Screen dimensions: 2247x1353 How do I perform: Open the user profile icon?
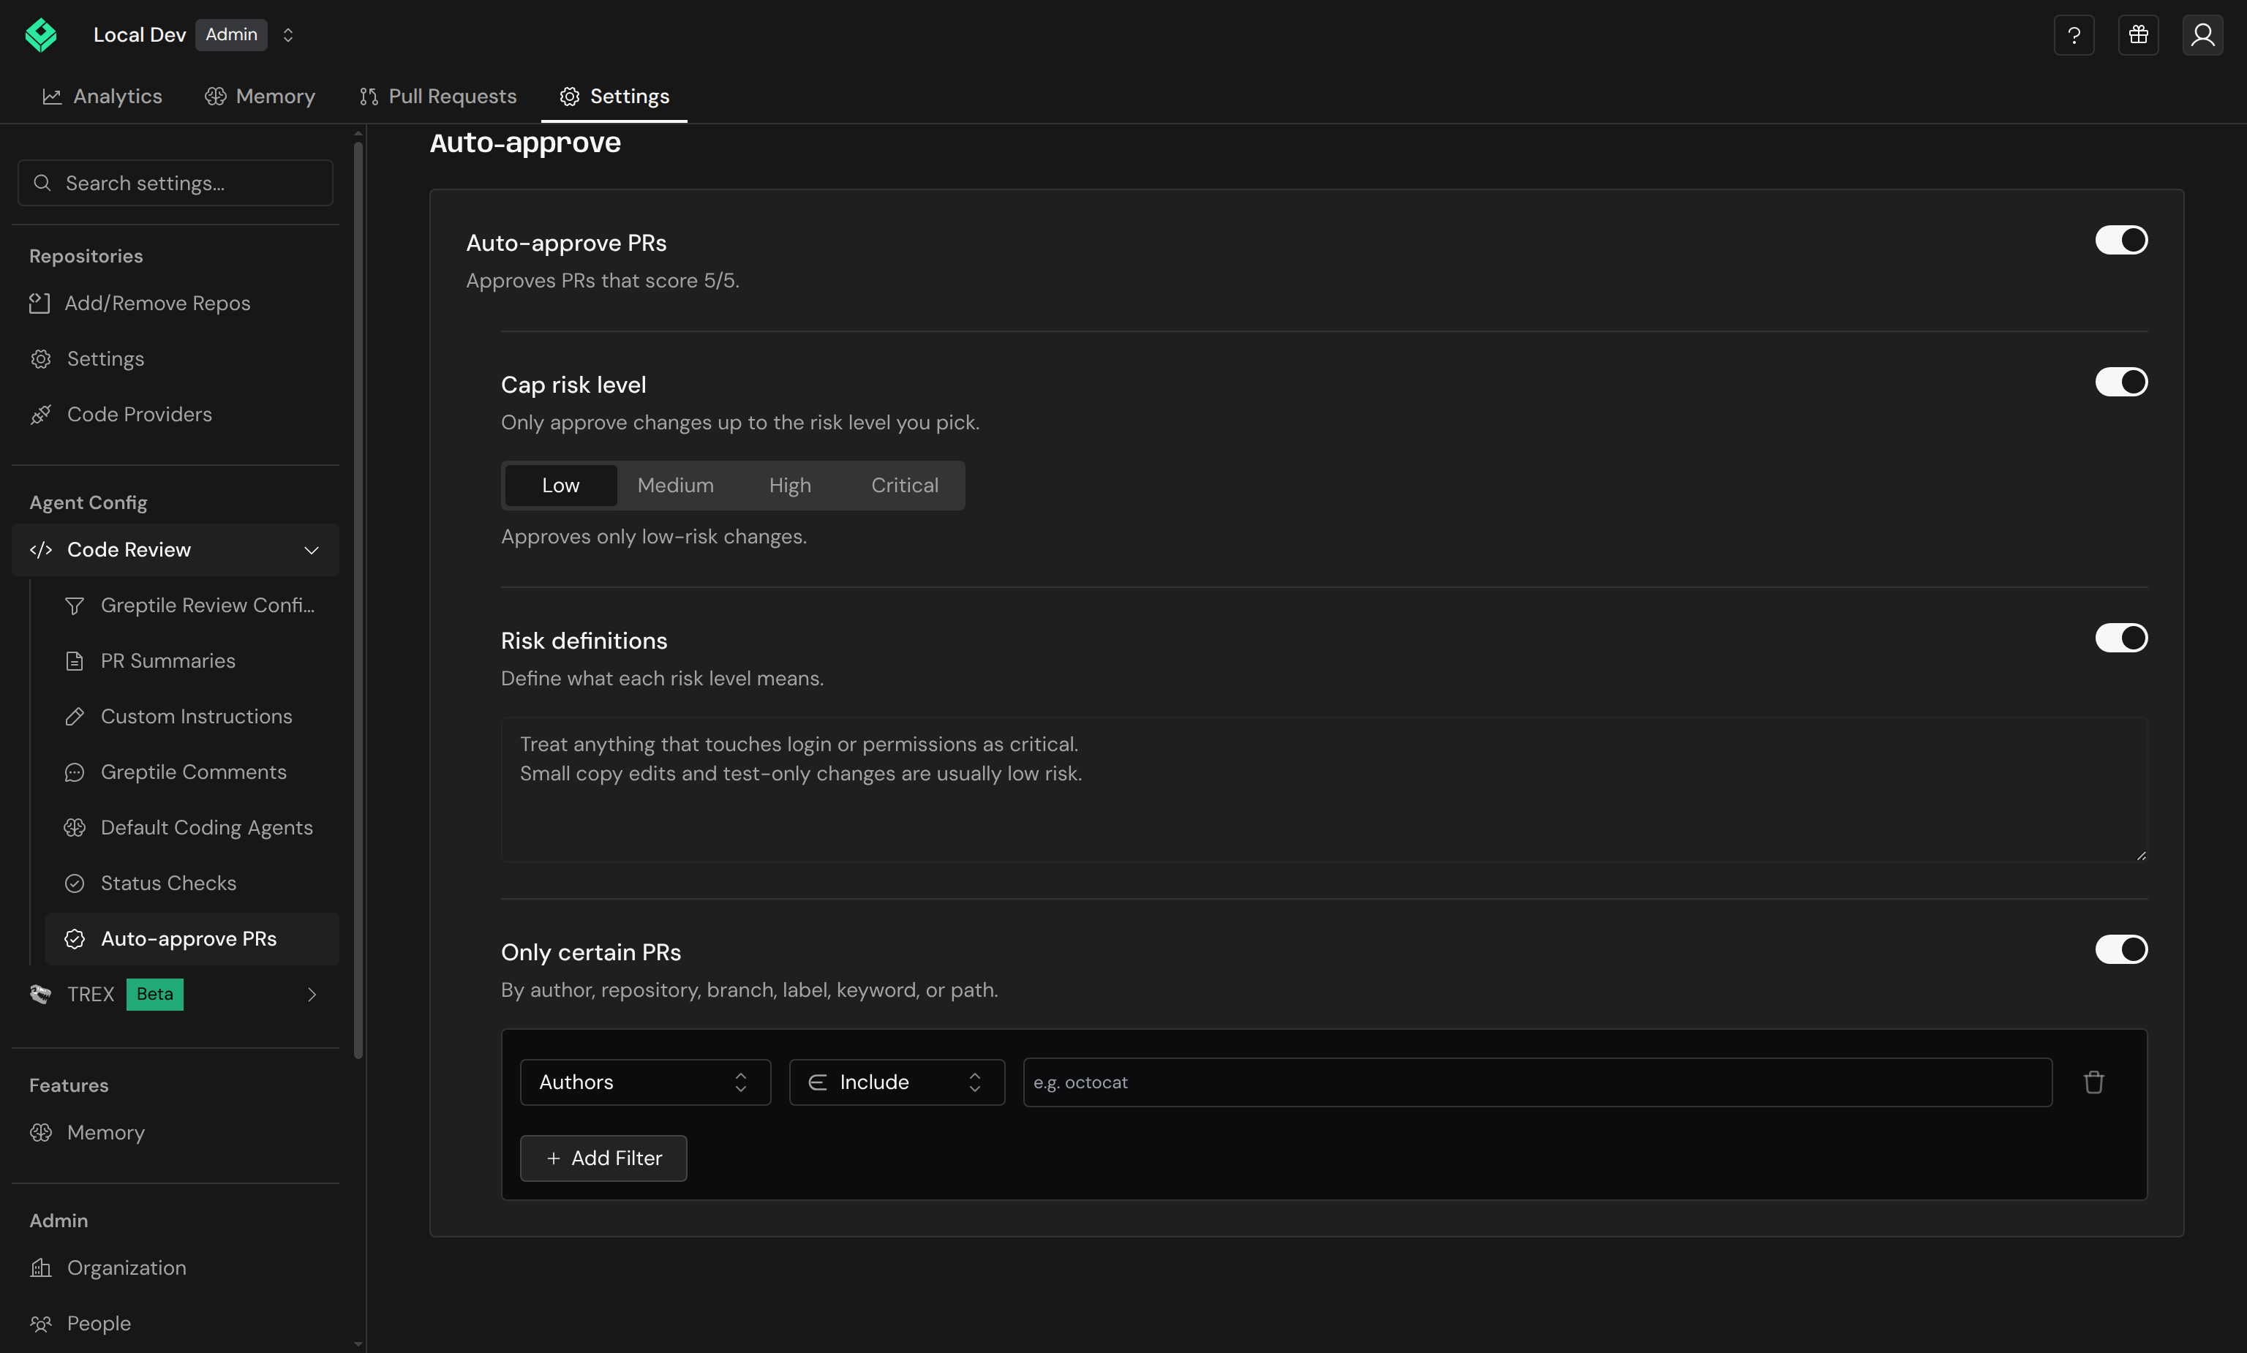(2202, 34)
